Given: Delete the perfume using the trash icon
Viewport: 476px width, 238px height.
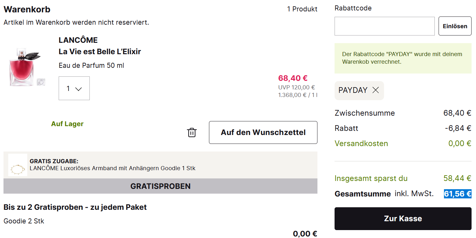Looking at the screenshot, I should coord(192,132).
